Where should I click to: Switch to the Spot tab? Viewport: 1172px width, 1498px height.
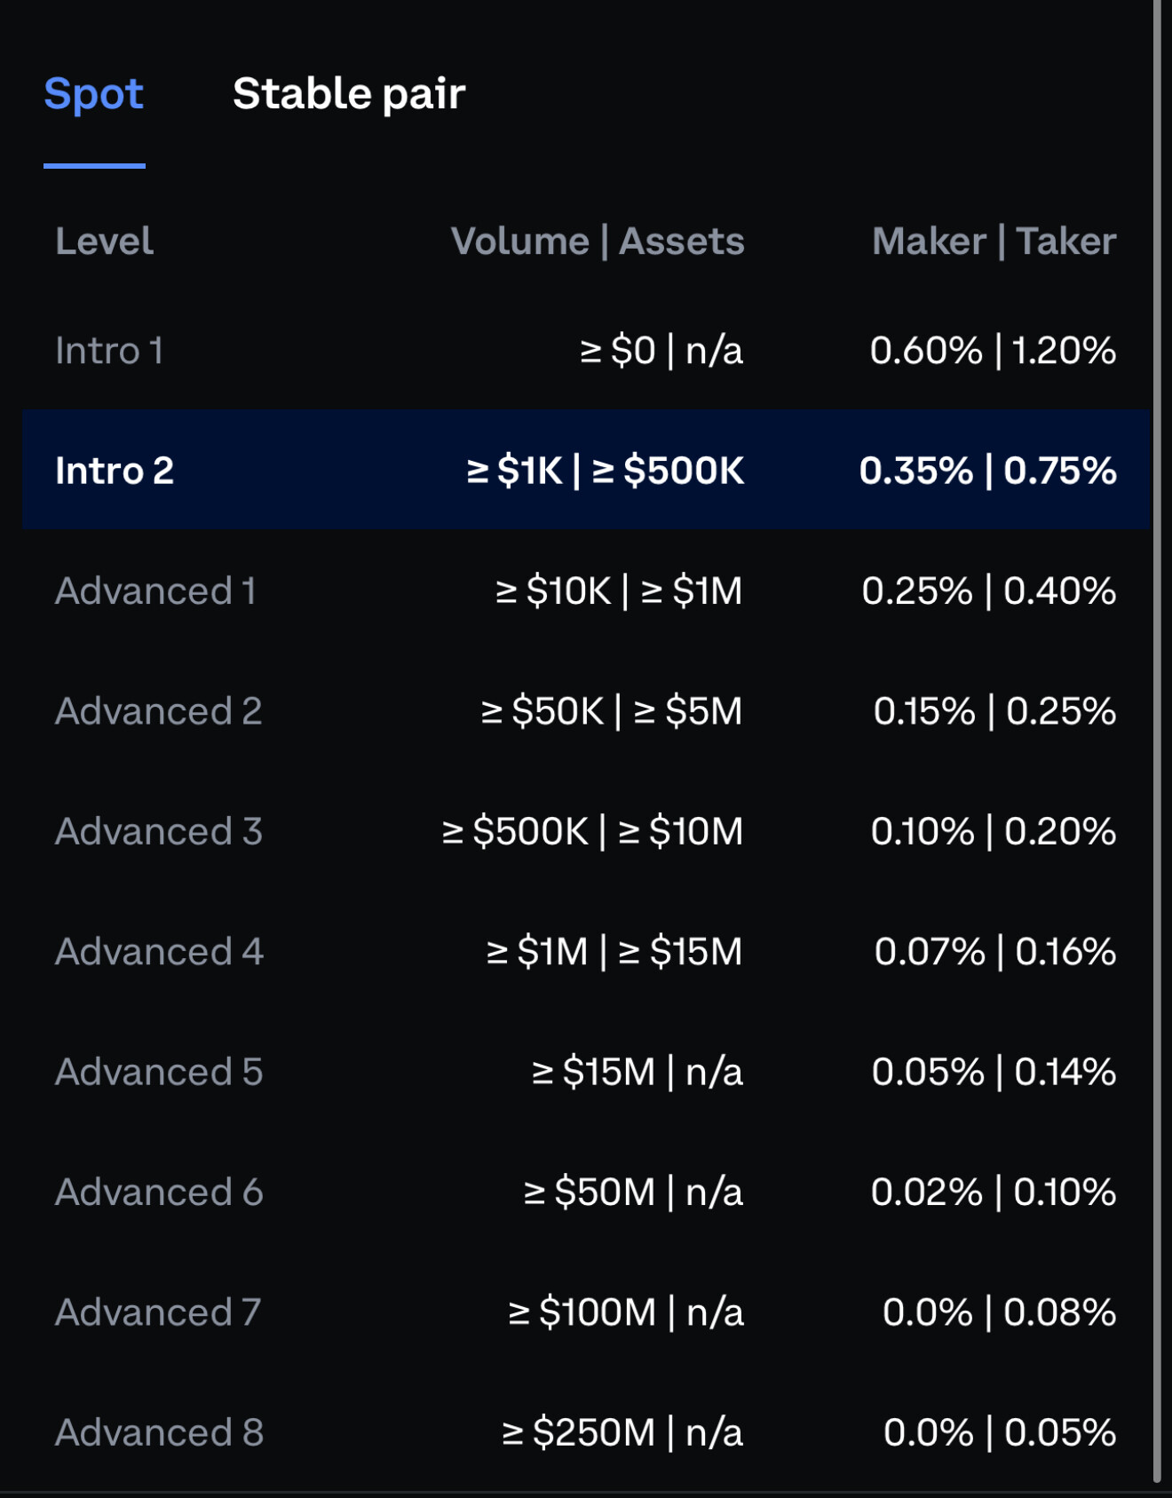94,94
